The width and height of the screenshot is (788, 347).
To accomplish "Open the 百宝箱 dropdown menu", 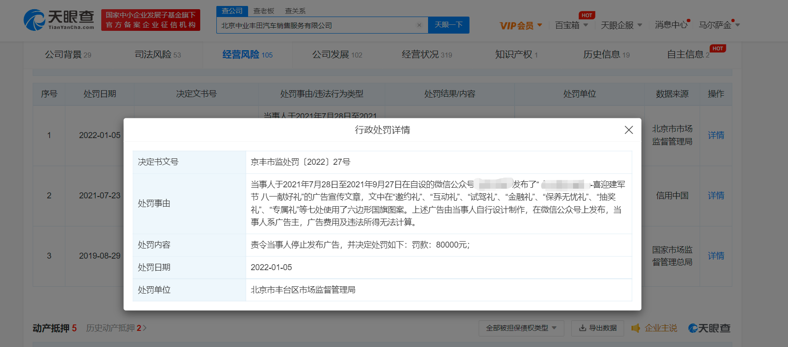I will click(571, 25).
